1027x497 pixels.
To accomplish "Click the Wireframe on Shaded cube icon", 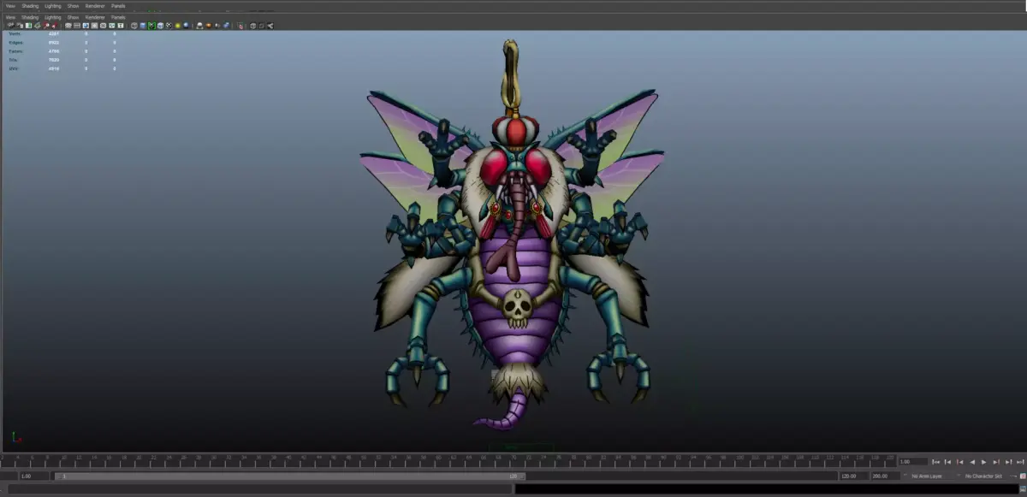I will click(160, 26).
